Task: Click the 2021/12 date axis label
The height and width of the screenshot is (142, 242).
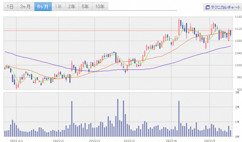Action: pos(16,140)
